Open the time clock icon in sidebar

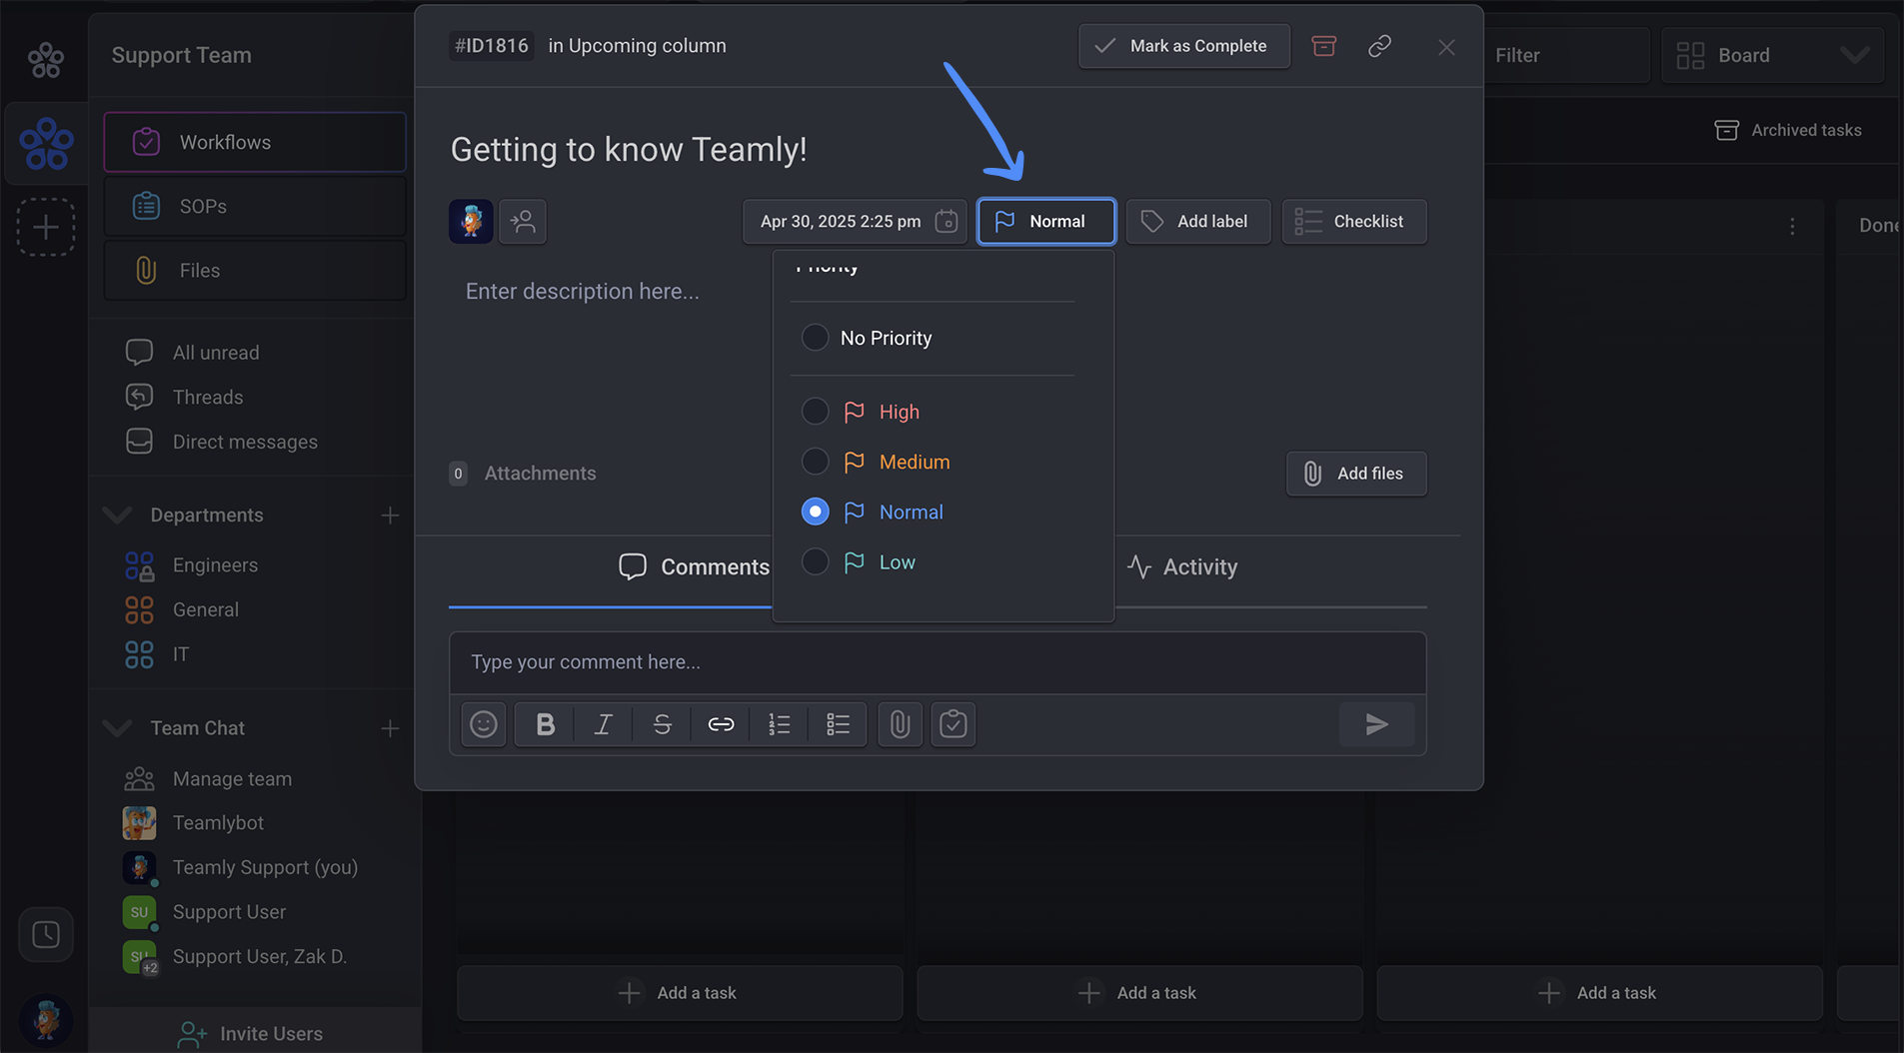[x=46, y=935]
